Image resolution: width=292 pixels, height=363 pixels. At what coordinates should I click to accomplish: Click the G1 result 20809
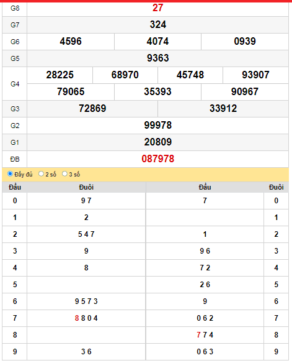[x=158, y=142]
